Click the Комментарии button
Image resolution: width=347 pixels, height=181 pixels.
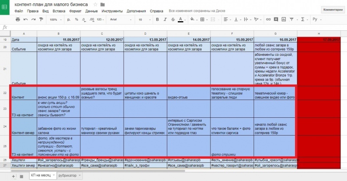332,9
